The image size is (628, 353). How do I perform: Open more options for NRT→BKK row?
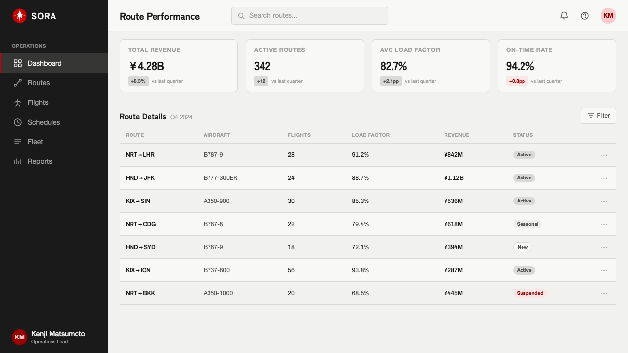pyautogui.click(x=604, y=293)
